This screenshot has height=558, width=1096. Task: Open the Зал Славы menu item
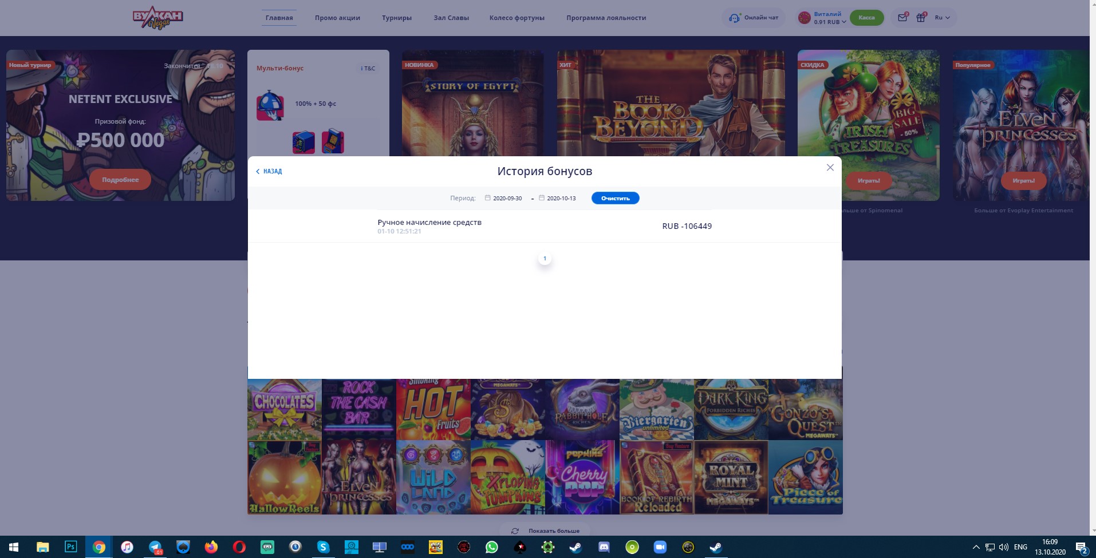tap(451, 18)
